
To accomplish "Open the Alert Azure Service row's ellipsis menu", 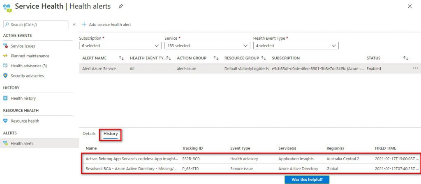I will (415, 68).
